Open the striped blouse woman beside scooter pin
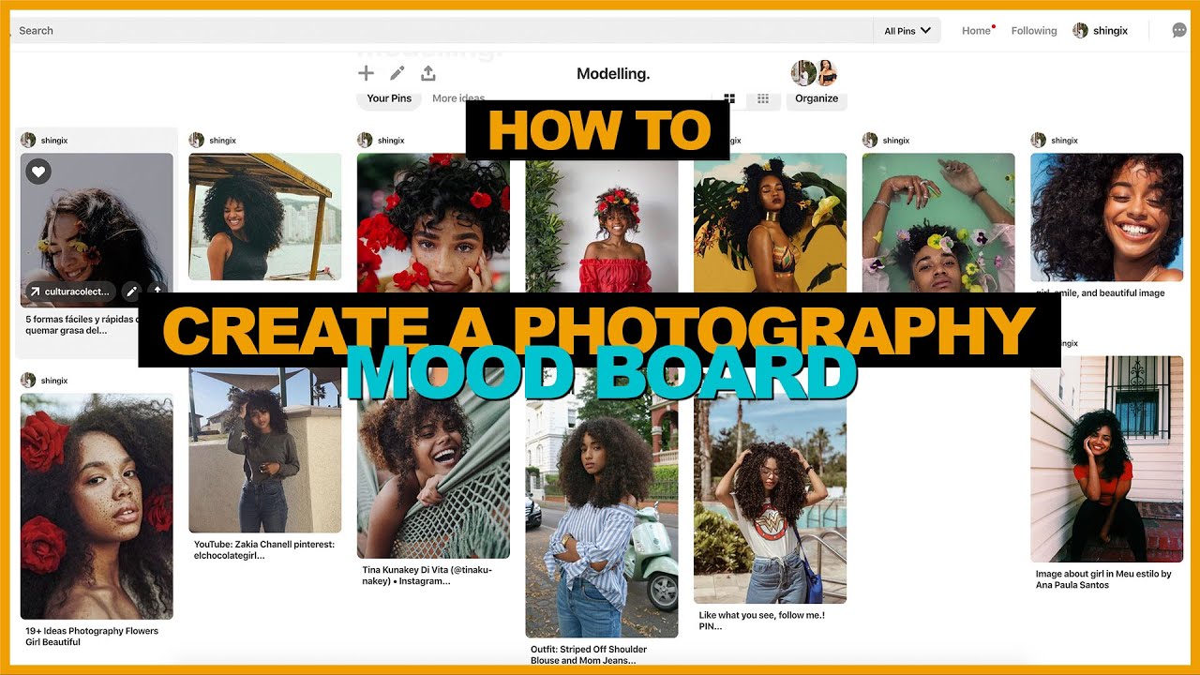Image resolution: width=1200 pixels, height=675 pixels. tap(601, 503)
